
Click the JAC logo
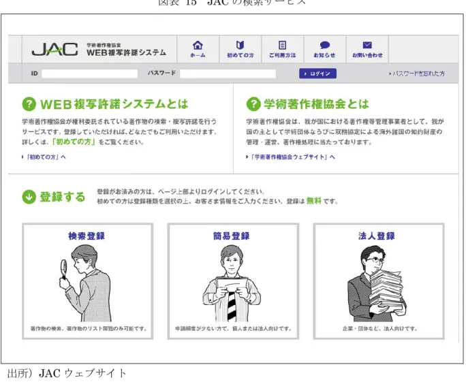point(55,49)
